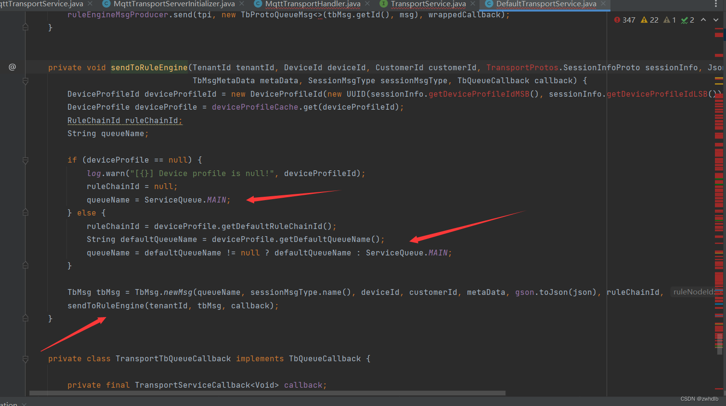Switch to MqttTransportHandler.java tab
Screen dimensions: 726x406
point(313,4)
